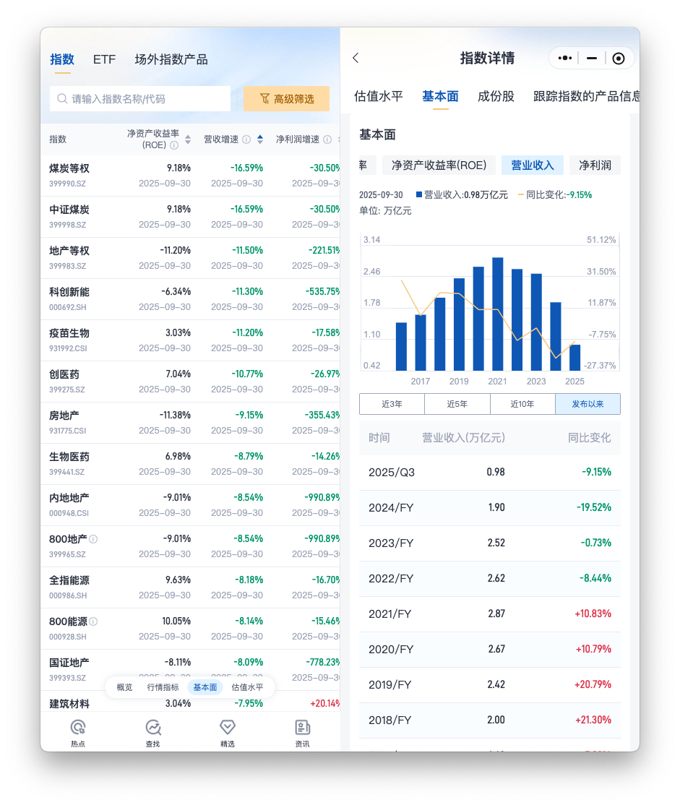The width and height of the screenshot is (680, 805).
Task: Open the 房地产 index row
Action: click(190, 423)
